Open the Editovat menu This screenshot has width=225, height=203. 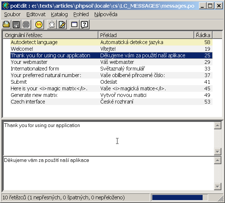click(x=36, y=14)
